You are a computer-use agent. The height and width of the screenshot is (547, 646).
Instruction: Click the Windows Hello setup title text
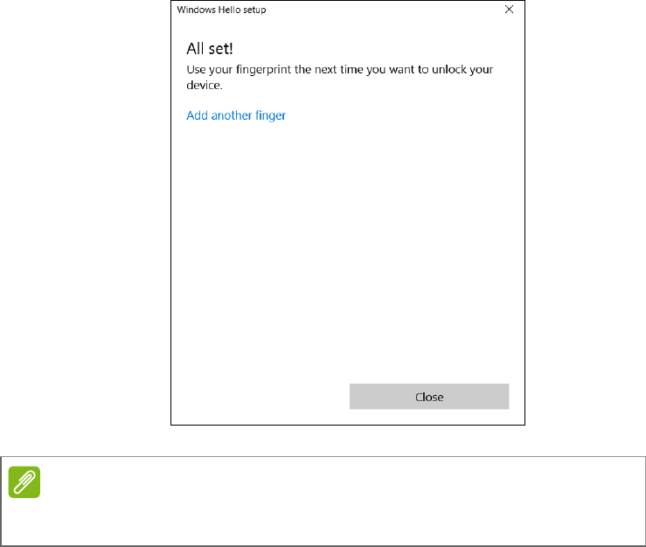(x=221, y=10)
